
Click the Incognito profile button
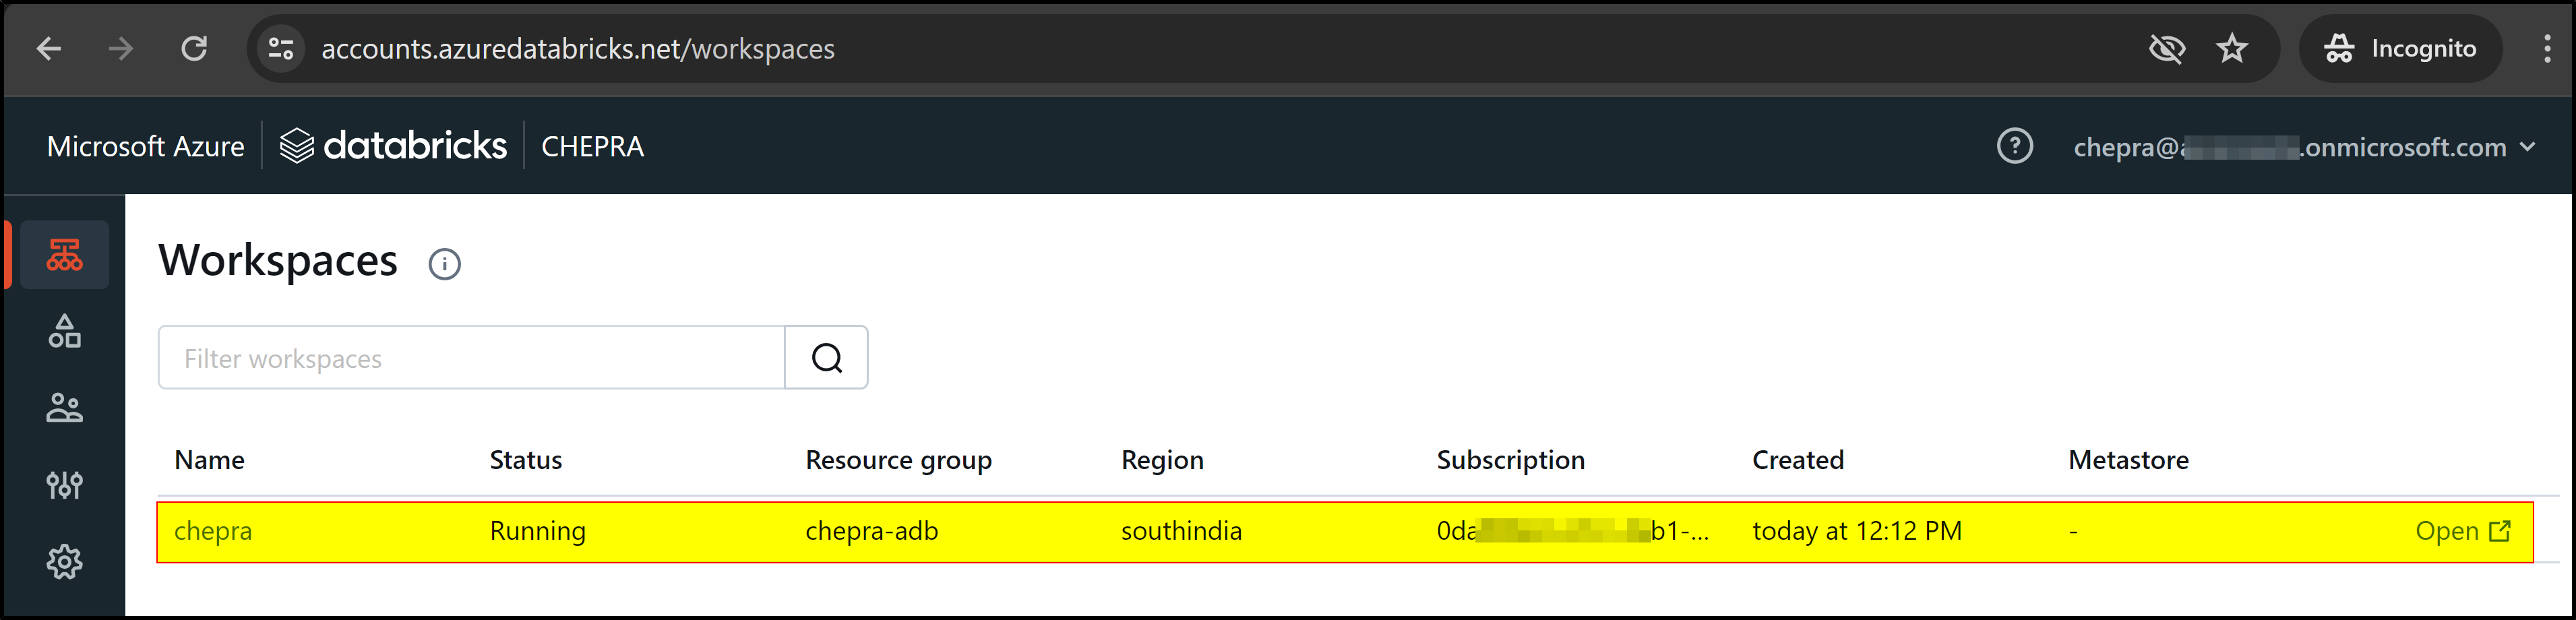click(2400, 48)
